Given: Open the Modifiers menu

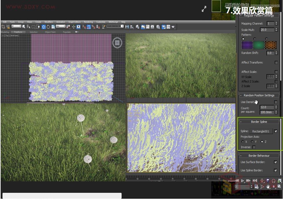Looking at the screenshot, I should pos(49,22).
